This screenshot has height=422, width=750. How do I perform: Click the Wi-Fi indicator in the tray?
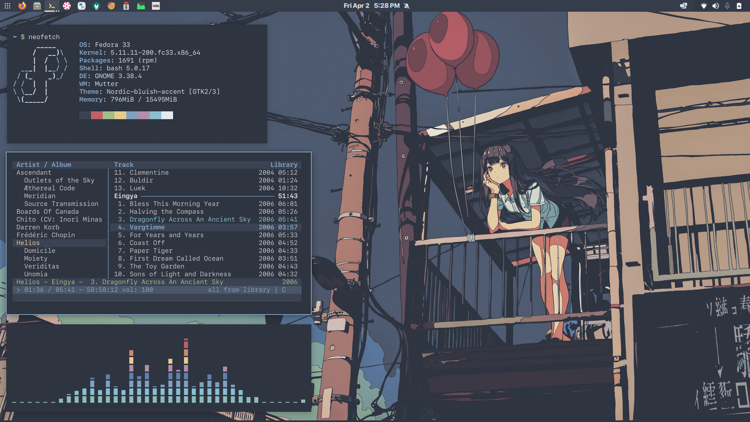tap(704, 6)
